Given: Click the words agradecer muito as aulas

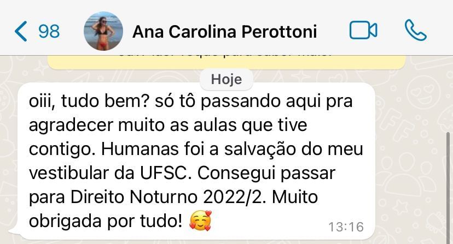Looking at the screenshot, I should point(137,126).
